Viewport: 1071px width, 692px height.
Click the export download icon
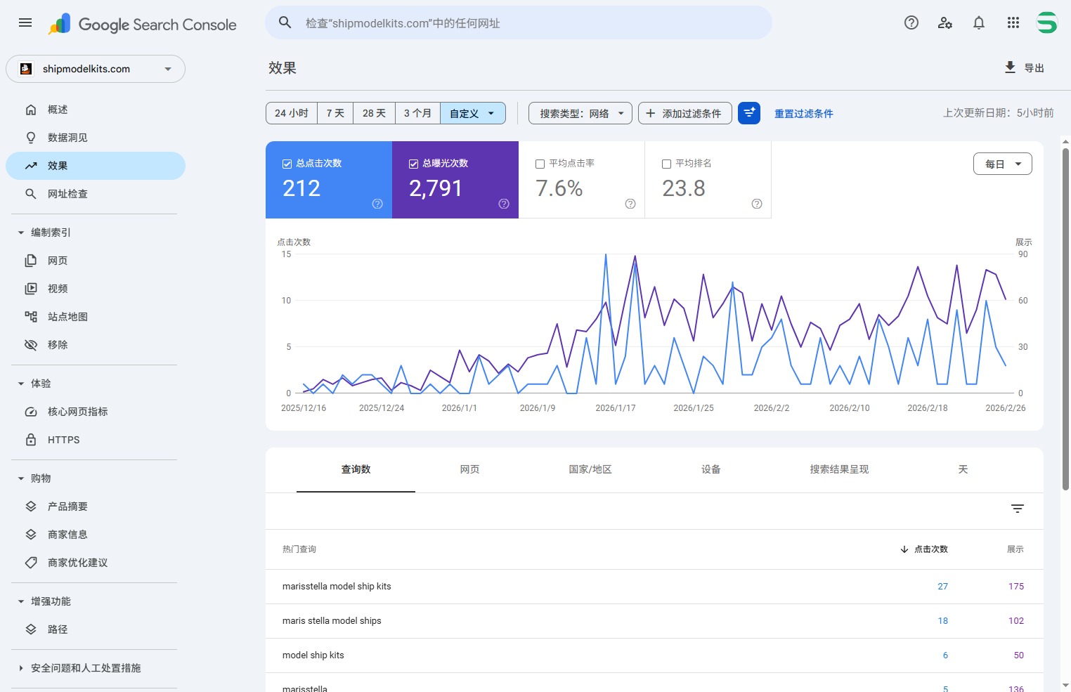pyautogui.click(x=1010, y=67)
